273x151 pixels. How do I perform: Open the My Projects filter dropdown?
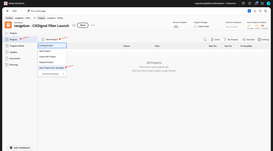231,40
